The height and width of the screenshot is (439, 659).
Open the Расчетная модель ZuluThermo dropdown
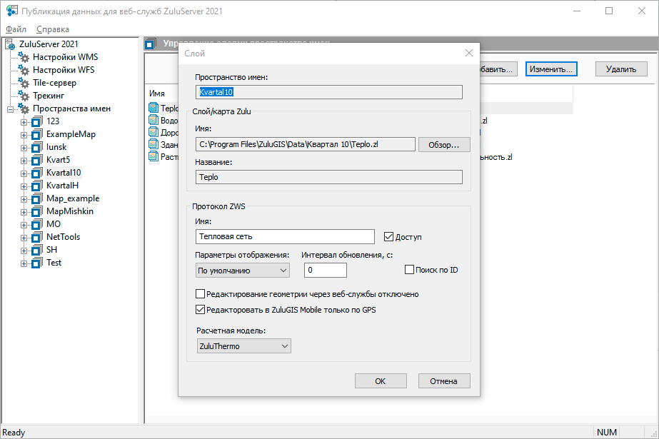tap(243, 346)
